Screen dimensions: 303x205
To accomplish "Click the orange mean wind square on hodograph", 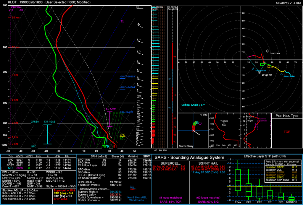I will (x=269, y=67).
